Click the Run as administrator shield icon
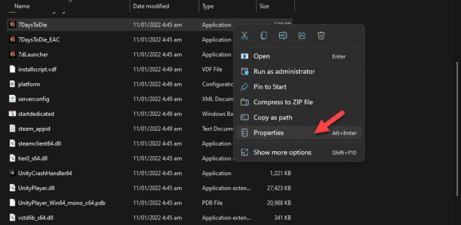 coord(245,71)
